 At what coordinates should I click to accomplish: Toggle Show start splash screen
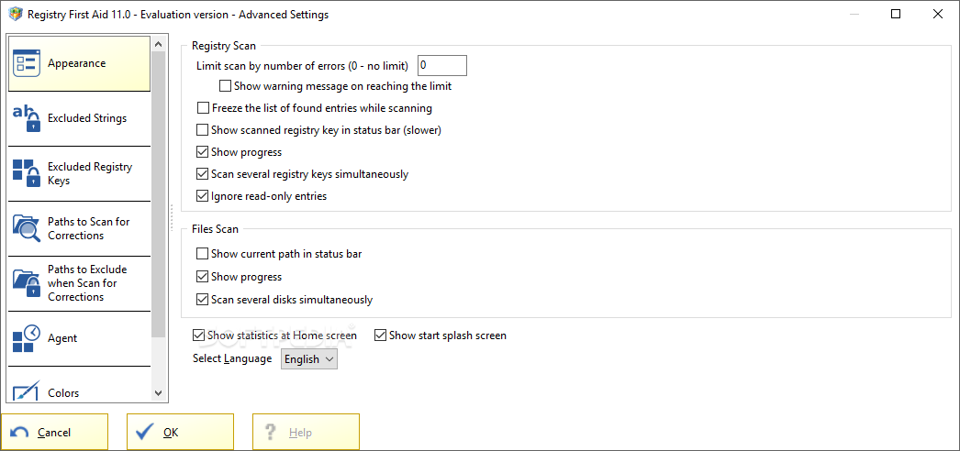coord(380,335)
